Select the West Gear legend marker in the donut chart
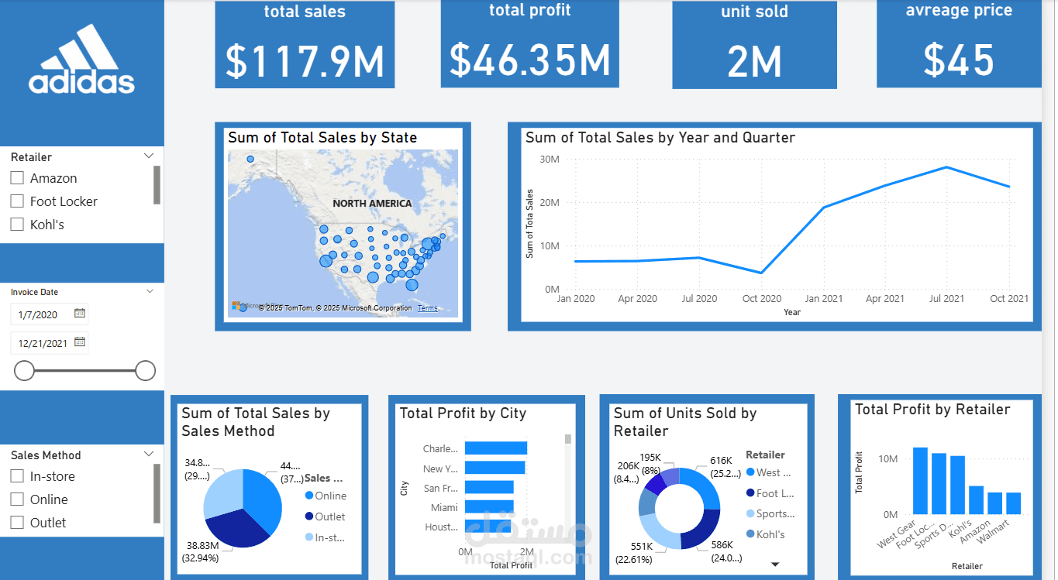Viewport: 1058px width, 580px height. (x=749, y=472)
